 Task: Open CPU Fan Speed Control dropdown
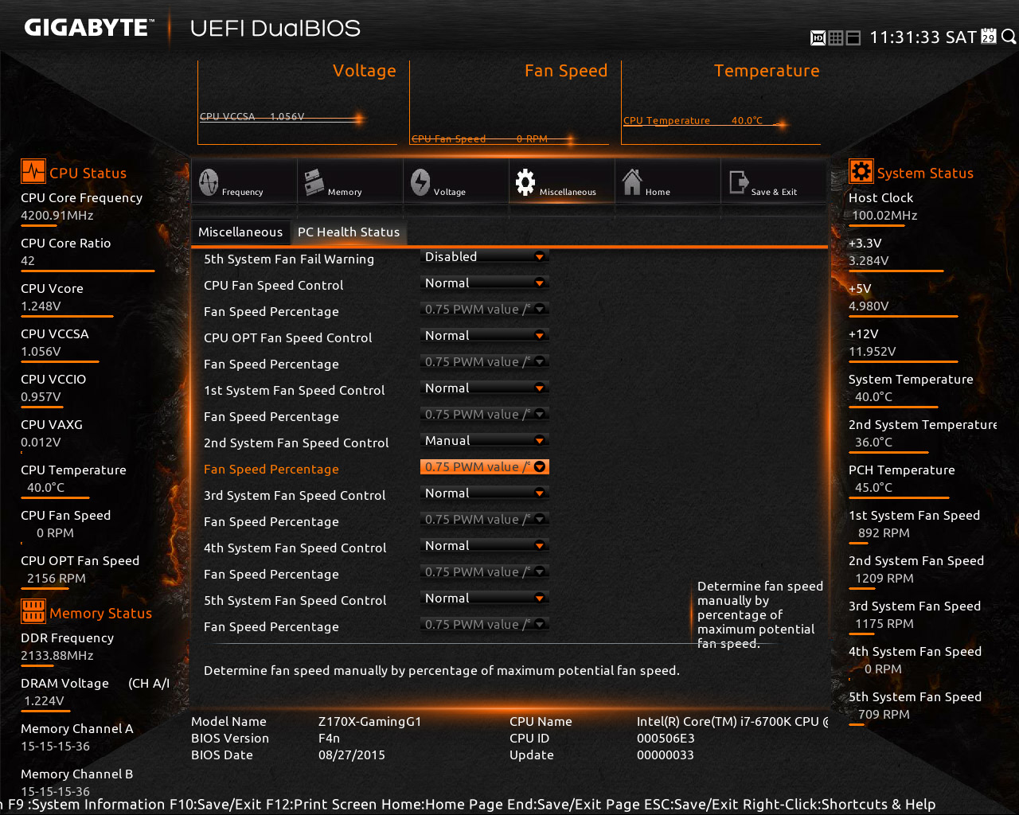pos(485,283)
